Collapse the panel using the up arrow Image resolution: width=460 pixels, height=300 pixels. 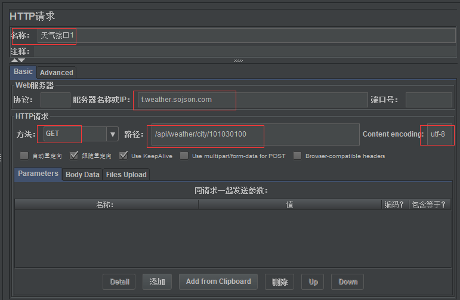pos(14,60)
